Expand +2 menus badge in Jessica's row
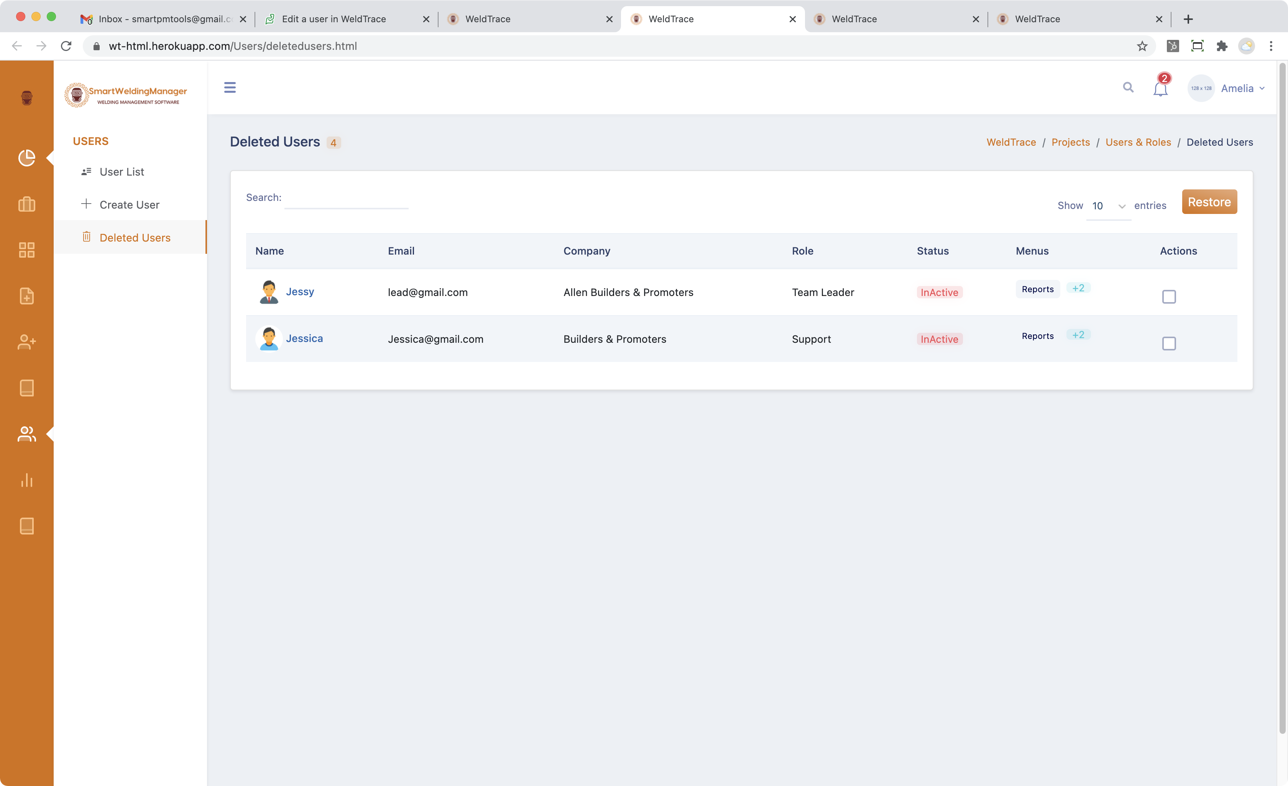Viewport: 1288px width, 786px height. tap(1078, 334)
